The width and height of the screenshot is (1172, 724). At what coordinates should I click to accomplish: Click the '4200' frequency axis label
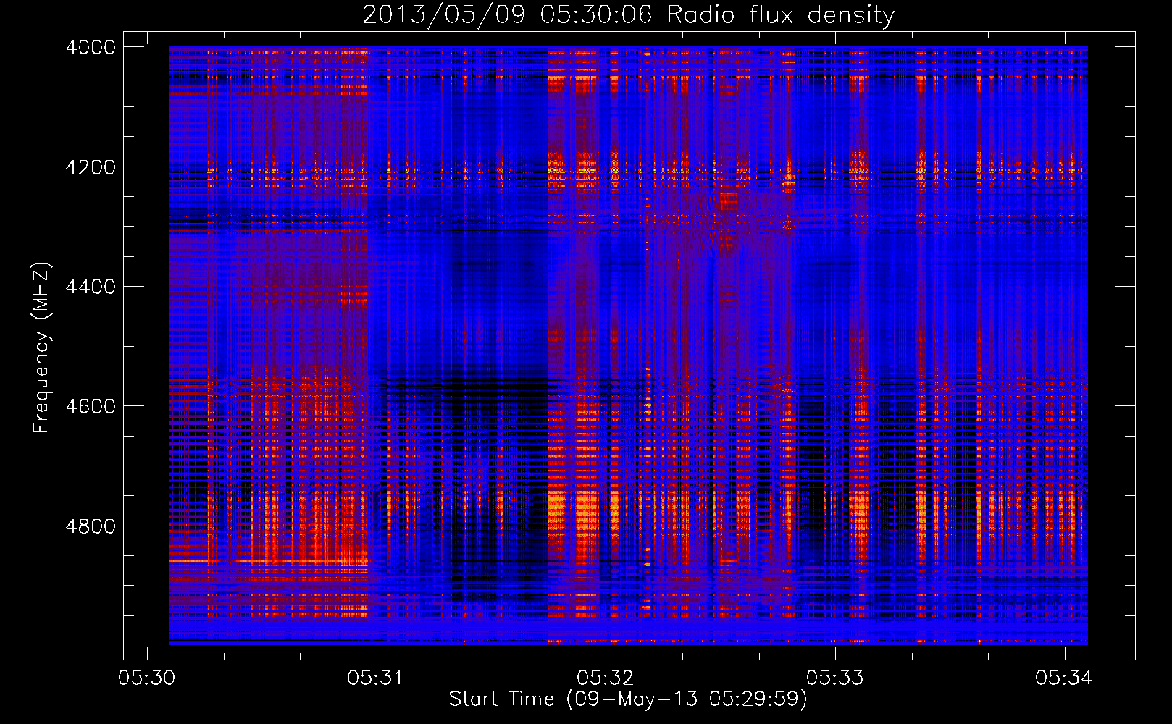point(91,167)
